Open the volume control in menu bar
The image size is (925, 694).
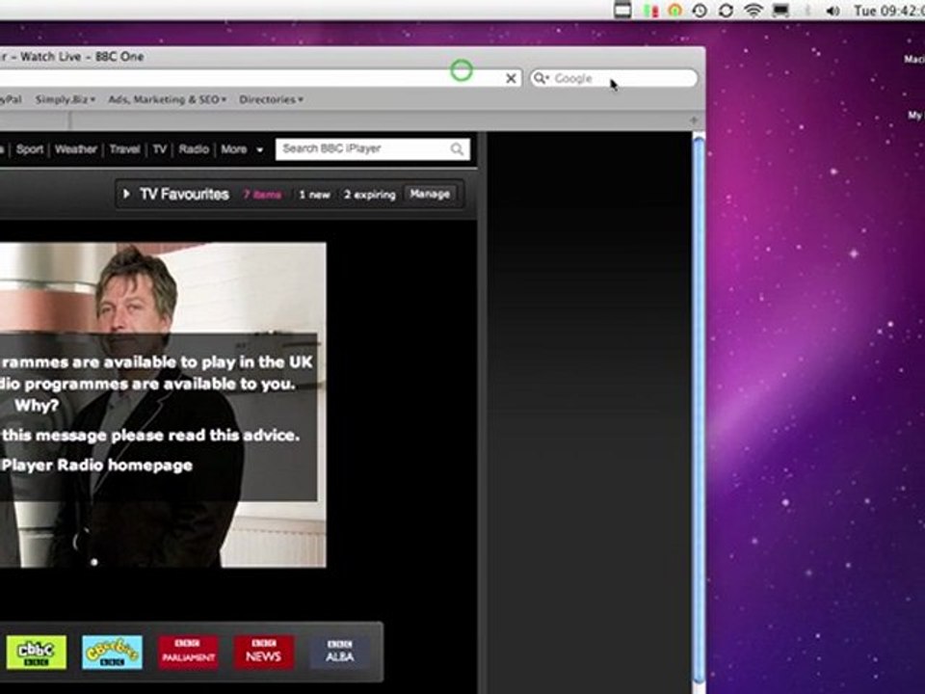832,11
